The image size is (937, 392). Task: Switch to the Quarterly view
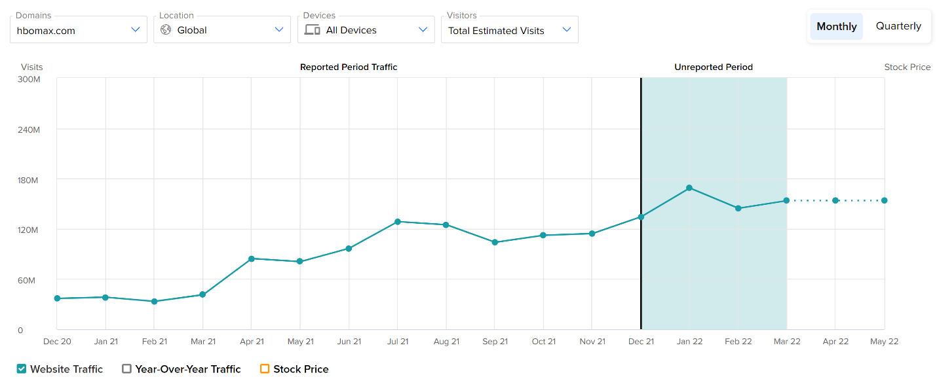898,27
